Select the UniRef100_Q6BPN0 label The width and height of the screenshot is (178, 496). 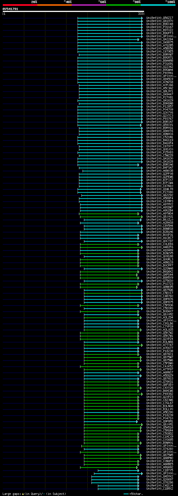coord(160,458)
